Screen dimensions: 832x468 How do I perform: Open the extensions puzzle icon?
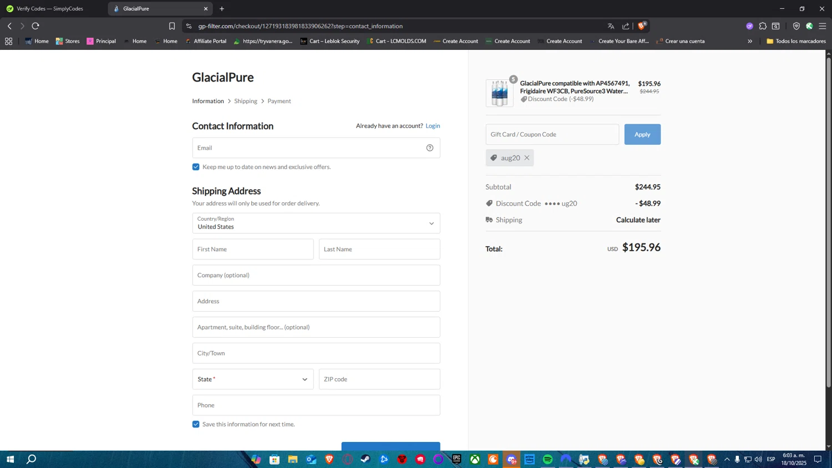point(763,26)
